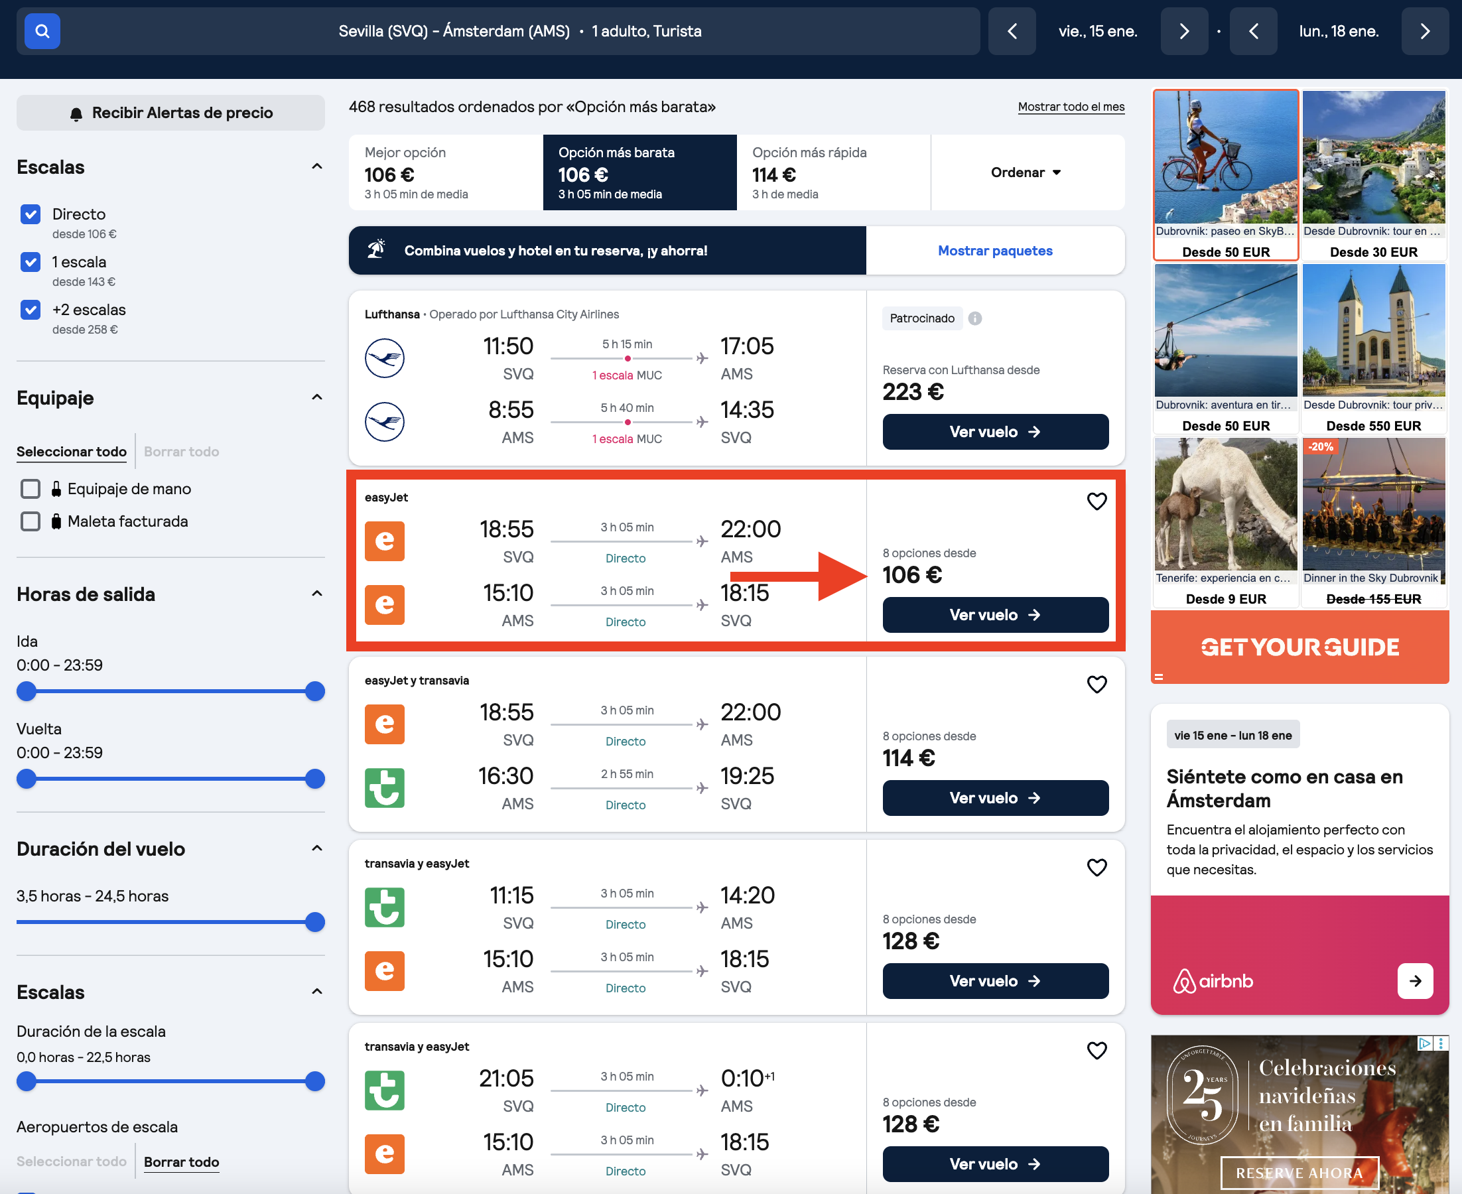Viewport: 1462px width, 1194px height.
Task: Toggle the 1 escala checkbox
Action: coord(31,262)
